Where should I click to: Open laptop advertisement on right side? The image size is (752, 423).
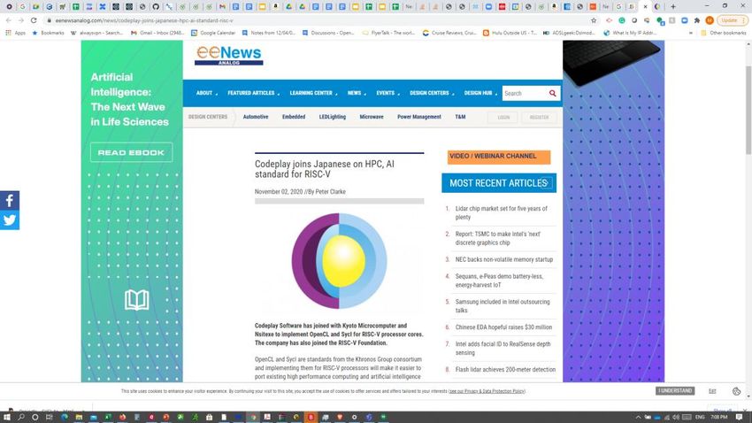[613, 211]
